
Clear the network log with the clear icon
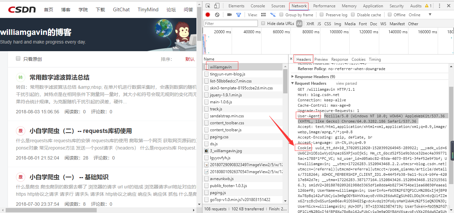point(217,15)
